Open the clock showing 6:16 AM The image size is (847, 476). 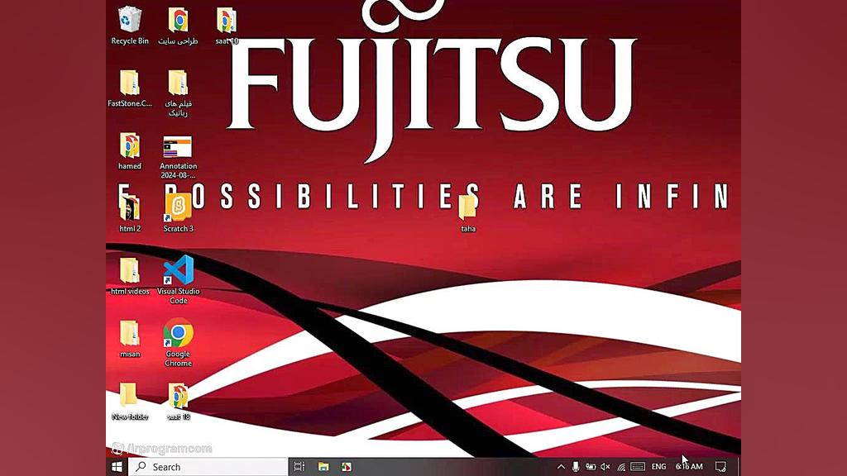(689, 467)
